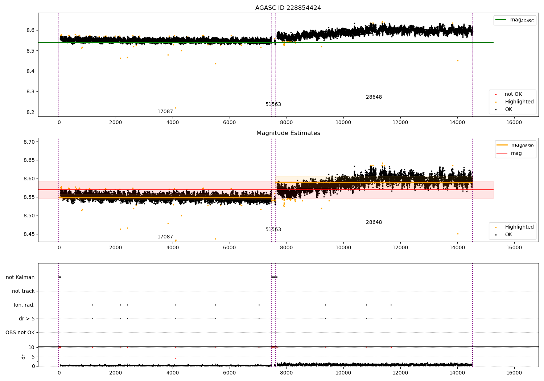Click the 51563 annotation in the middle plot
Image resolution: width=544 pixels, height=381 pixels.
[x=273, y=230]
